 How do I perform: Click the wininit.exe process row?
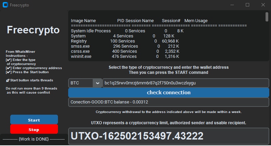point(125,56)
